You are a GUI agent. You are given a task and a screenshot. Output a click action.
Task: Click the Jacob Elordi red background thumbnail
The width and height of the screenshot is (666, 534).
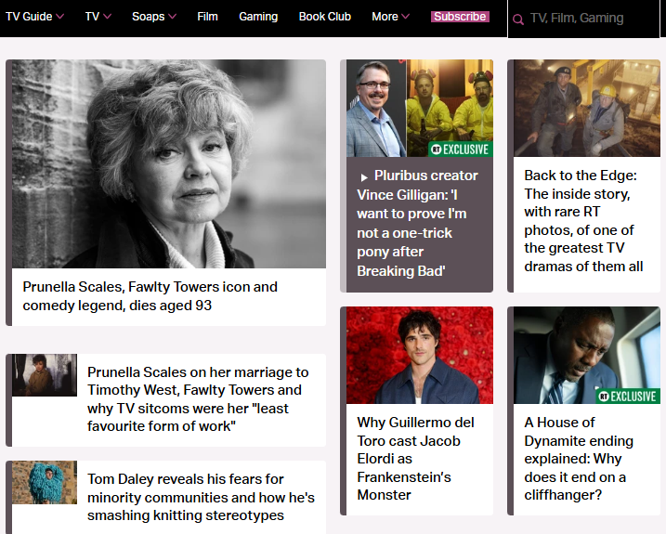[x=420, y=356]
